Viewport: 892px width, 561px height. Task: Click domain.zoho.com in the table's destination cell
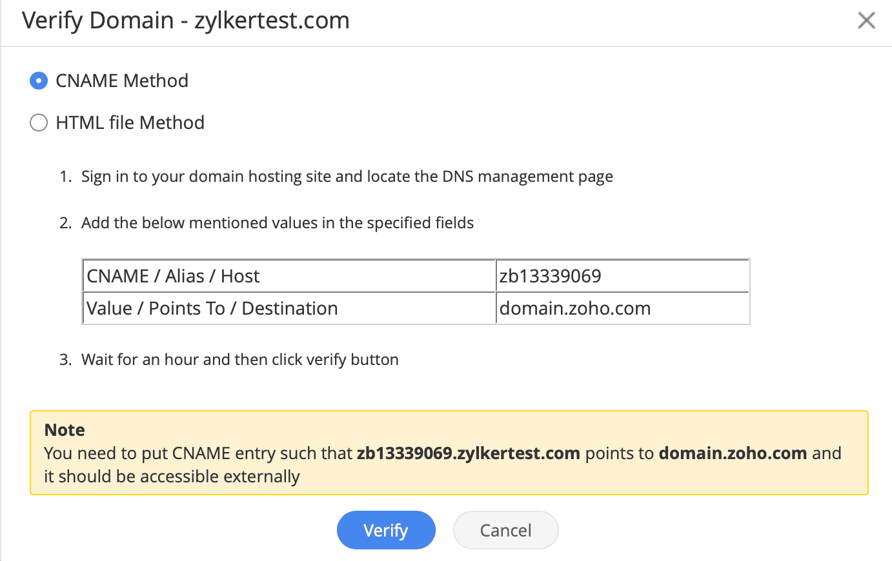point(575,308)
